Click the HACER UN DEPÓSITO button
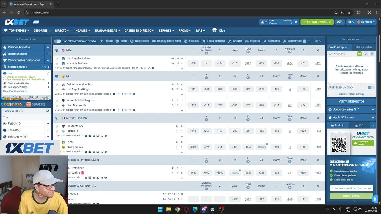This screenshot has width=381, height=214. coord(317,22)
